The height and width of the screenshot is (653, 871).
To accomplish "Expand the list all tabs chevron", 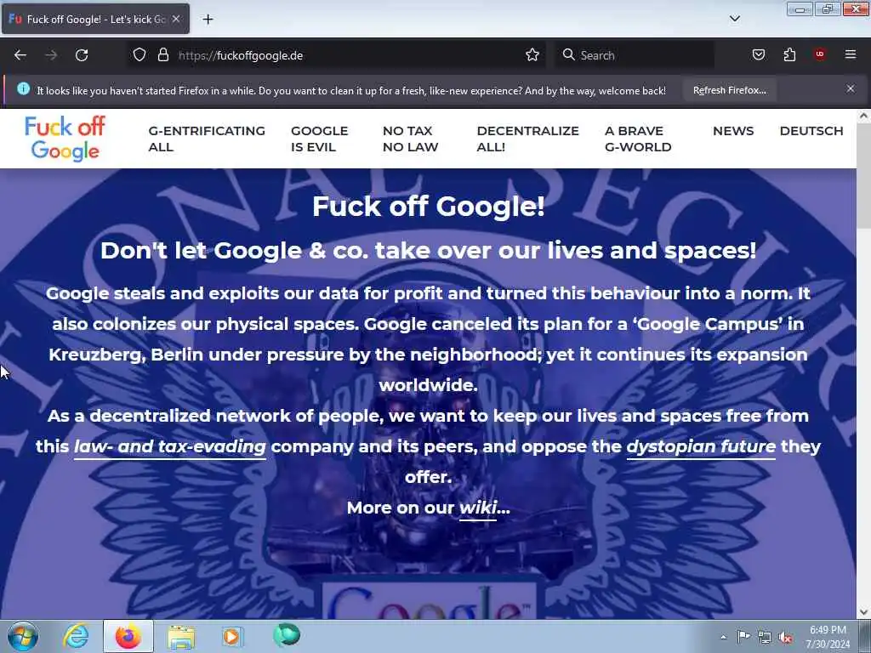I will tap(734, 19).
